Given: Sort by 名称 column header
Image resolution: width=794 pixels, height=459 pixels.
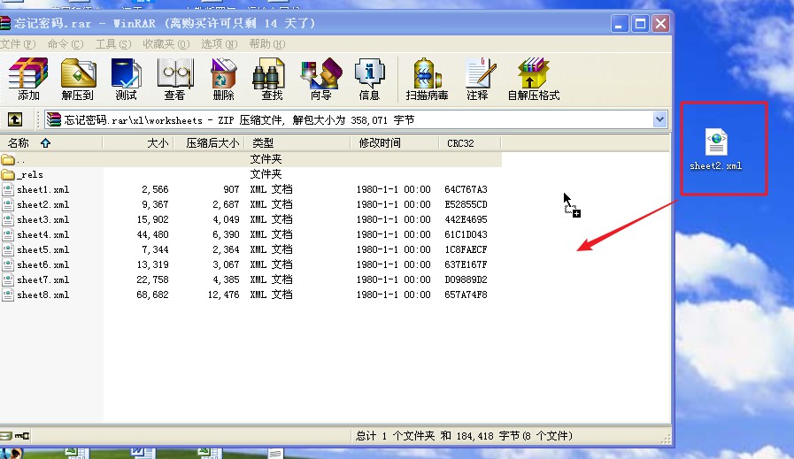Looking at the screenshot, I should [x=51, y=143].
